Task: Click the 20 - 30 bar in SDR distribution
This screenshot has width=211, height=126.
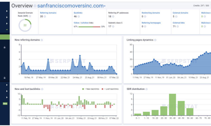Action: 164,111
